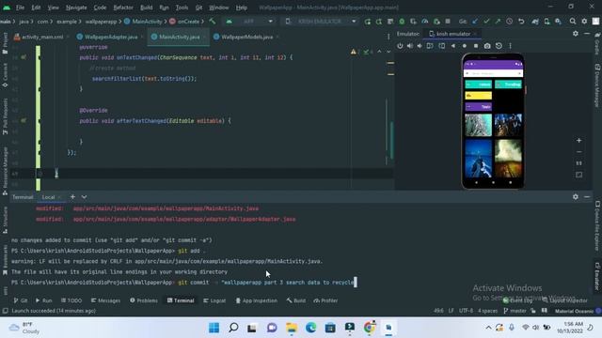Zoom in the emulator with plus icon
This screenshot has width=602, height=338.
578,140
